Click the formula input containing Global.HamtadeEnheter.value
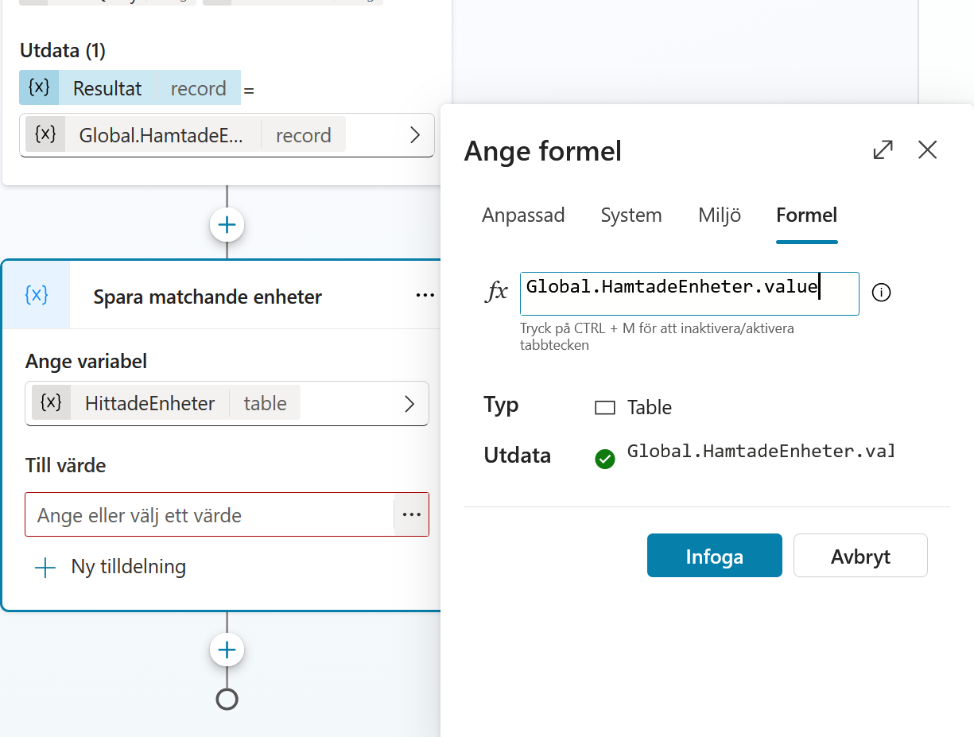The width and height of the screenshot is (974, 737). 689,293
